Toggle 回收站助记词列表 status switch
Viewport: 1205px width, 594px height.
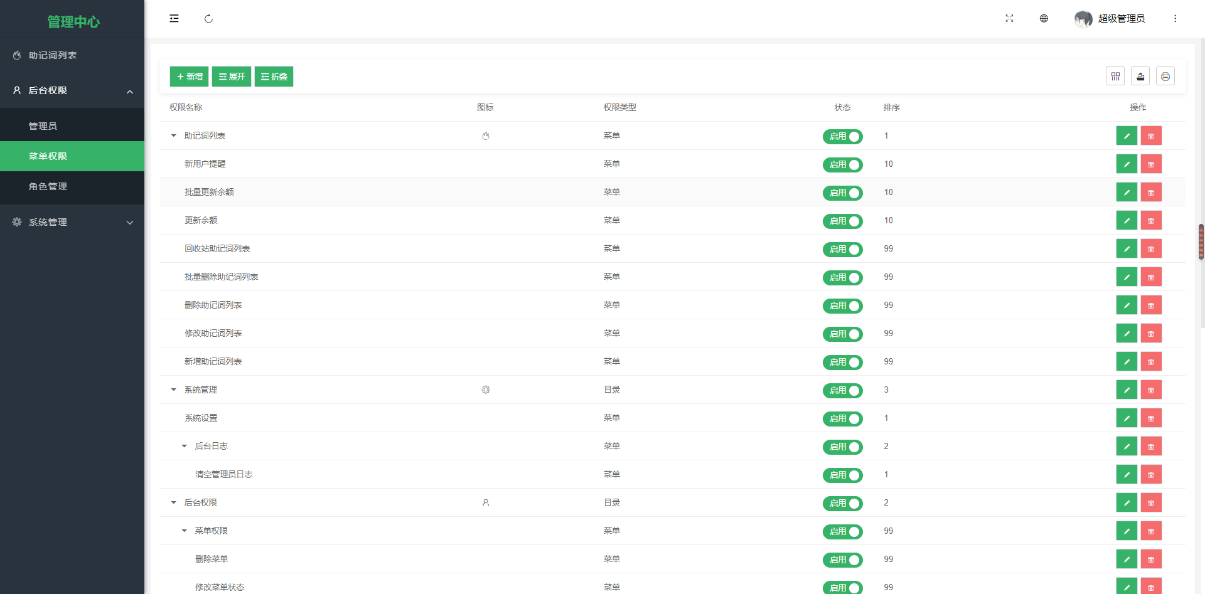point(843,249)
